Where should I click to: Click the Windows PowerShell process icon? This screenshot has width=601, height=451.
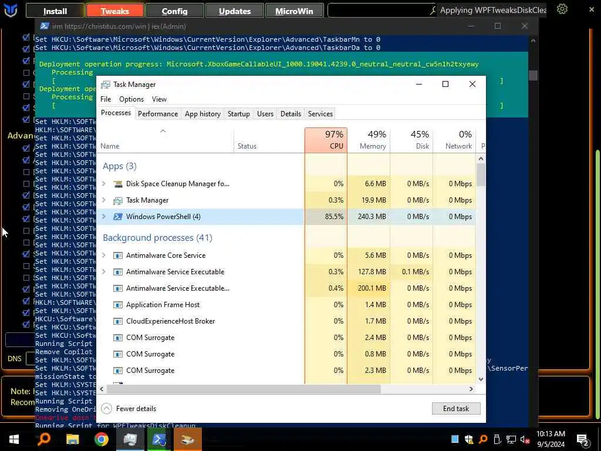click(118, 217)
